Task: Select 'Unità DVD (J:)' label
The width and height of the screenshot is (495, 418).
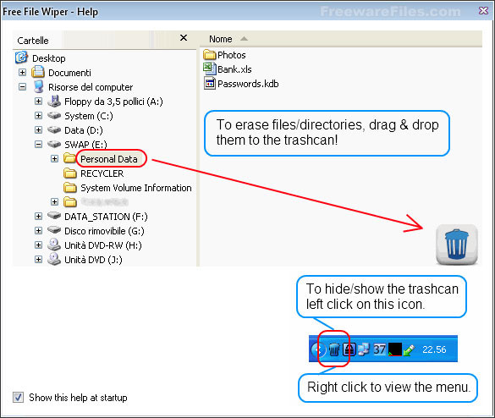Action: 93,260
